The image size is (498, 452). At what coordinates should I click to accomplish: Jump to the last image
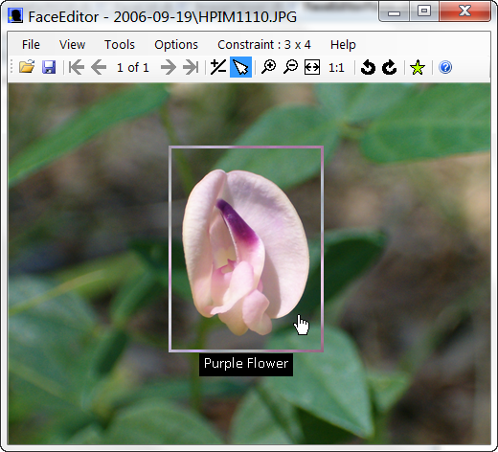[x=191, y=67]
